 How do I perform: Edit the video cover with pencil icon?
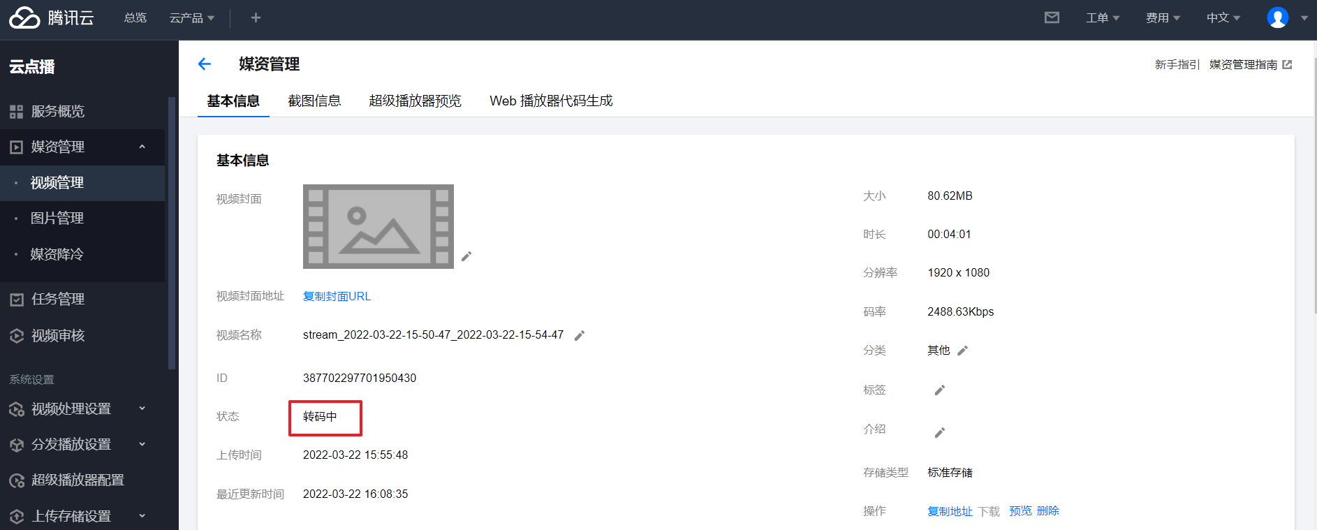(466, 256)
